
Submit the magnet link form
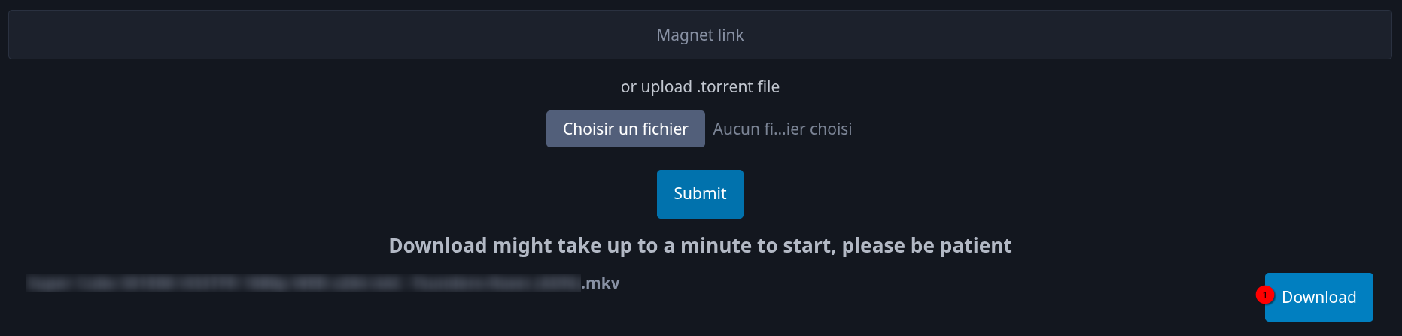pos(700,194)
